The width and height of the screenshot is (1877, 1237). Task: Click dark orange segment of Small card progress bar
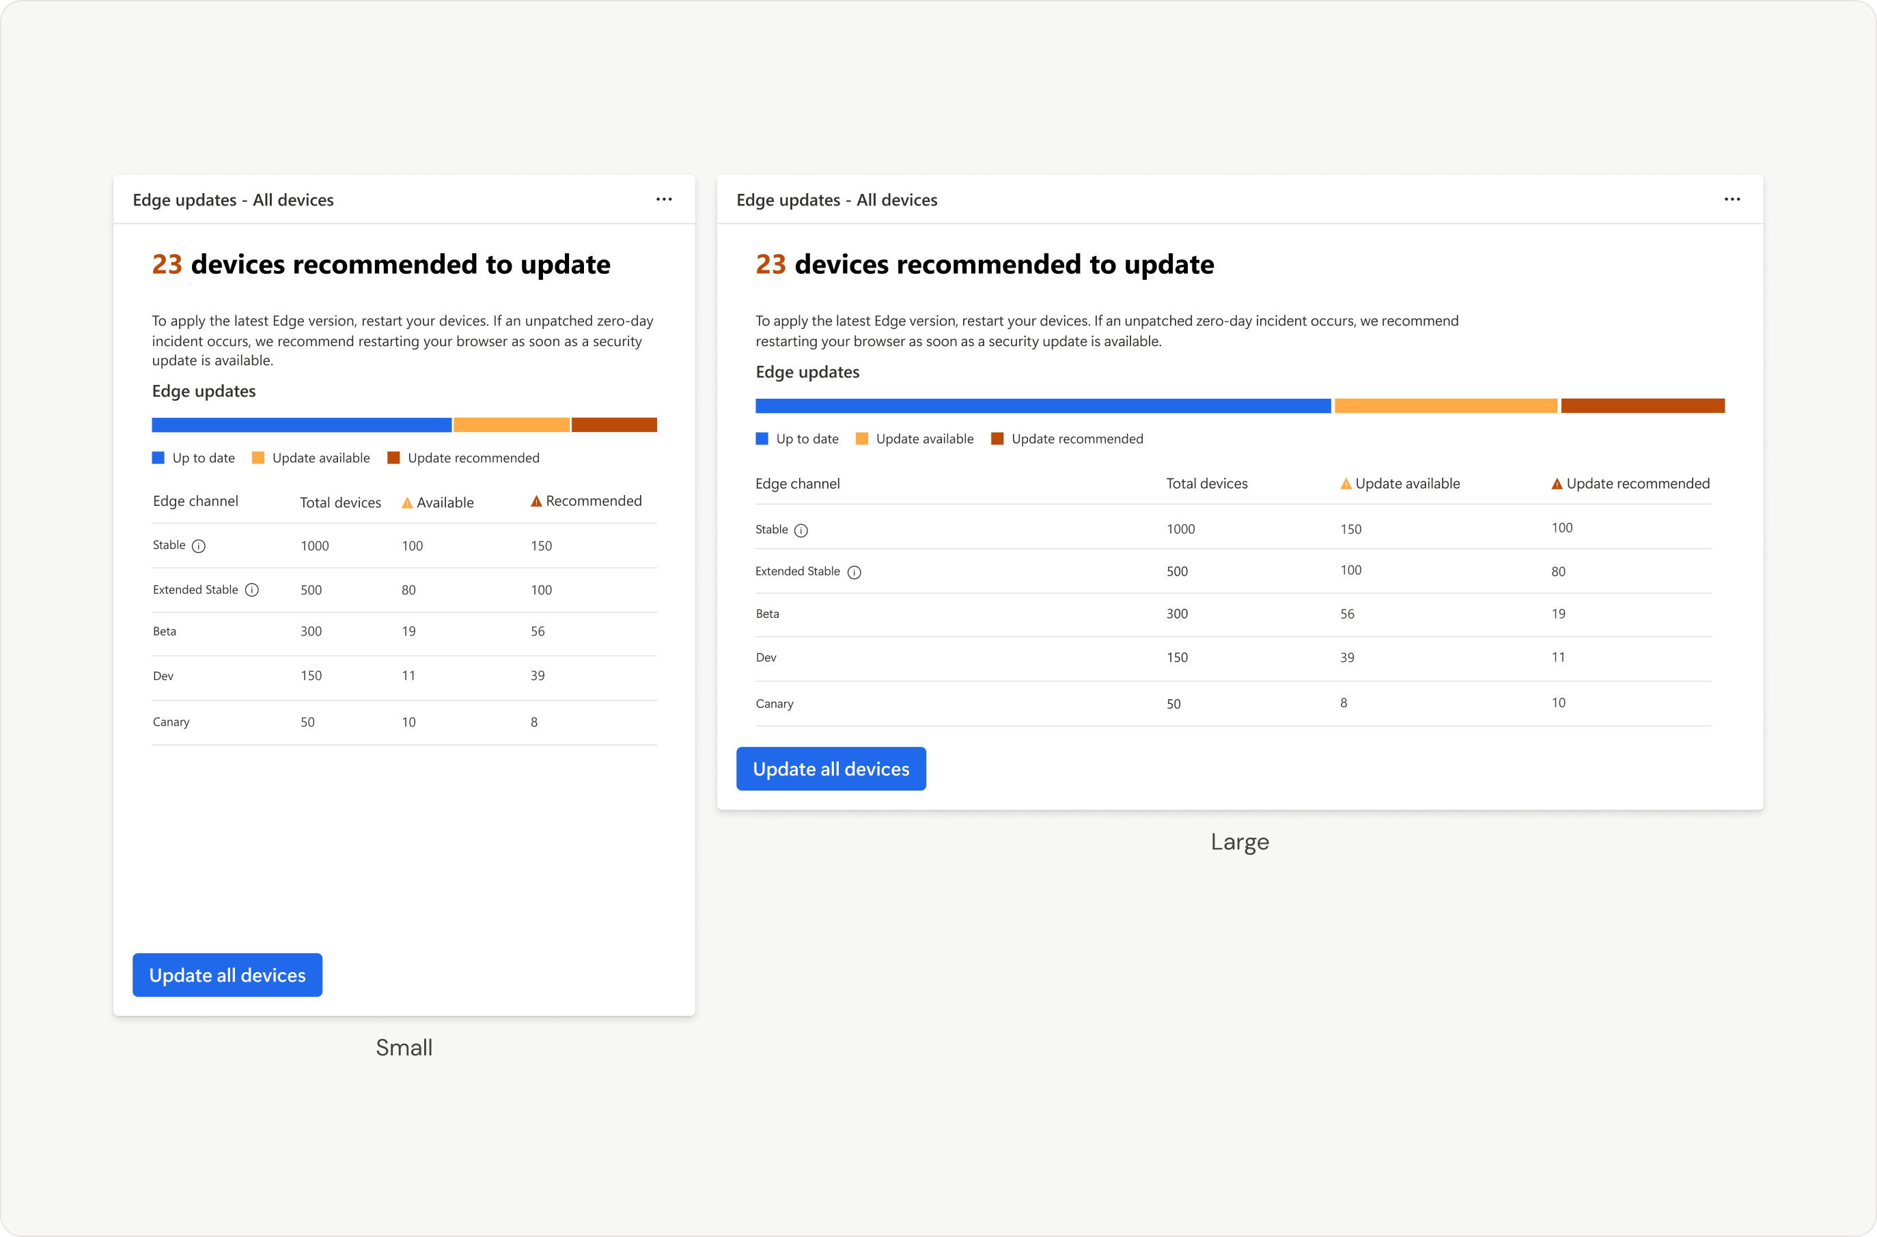pyautogui.click(x=614, y=425)
